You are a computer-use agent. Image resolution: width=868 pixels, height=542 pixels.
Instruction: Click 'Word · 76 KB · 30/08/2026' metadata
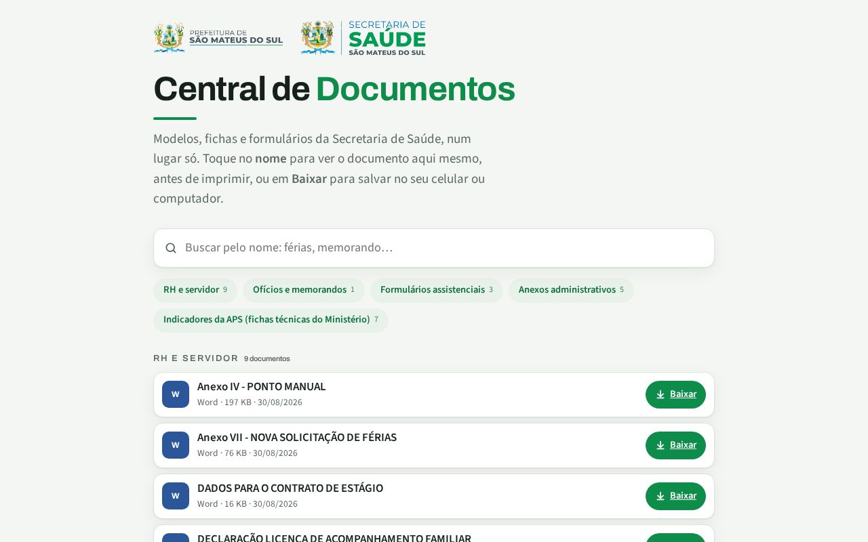coord(248,453)
